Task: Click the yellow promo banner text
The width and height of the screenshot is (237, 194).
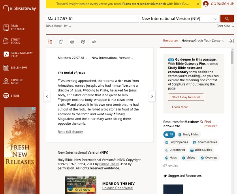Action: (122, 4)
